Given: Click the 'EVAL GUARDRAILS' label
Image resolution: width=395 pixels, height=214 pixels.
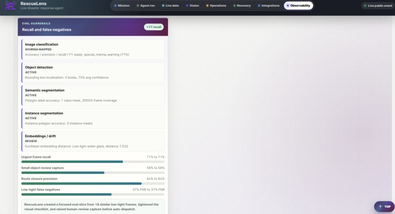Looking at the screenshot, I should (36, 24).
